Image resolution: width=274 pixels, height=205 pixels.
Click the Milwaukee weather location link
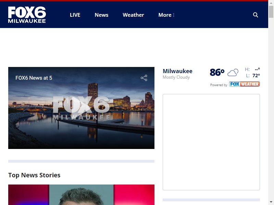click(x=177, y=71)
